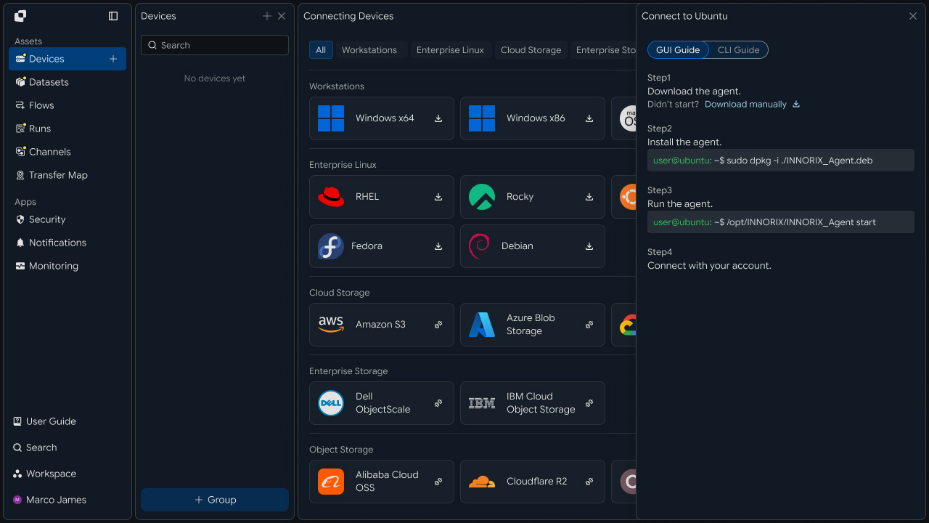Select the GUI Guide option
Viewport: 929px width, 523px height.
pos(678,50)
